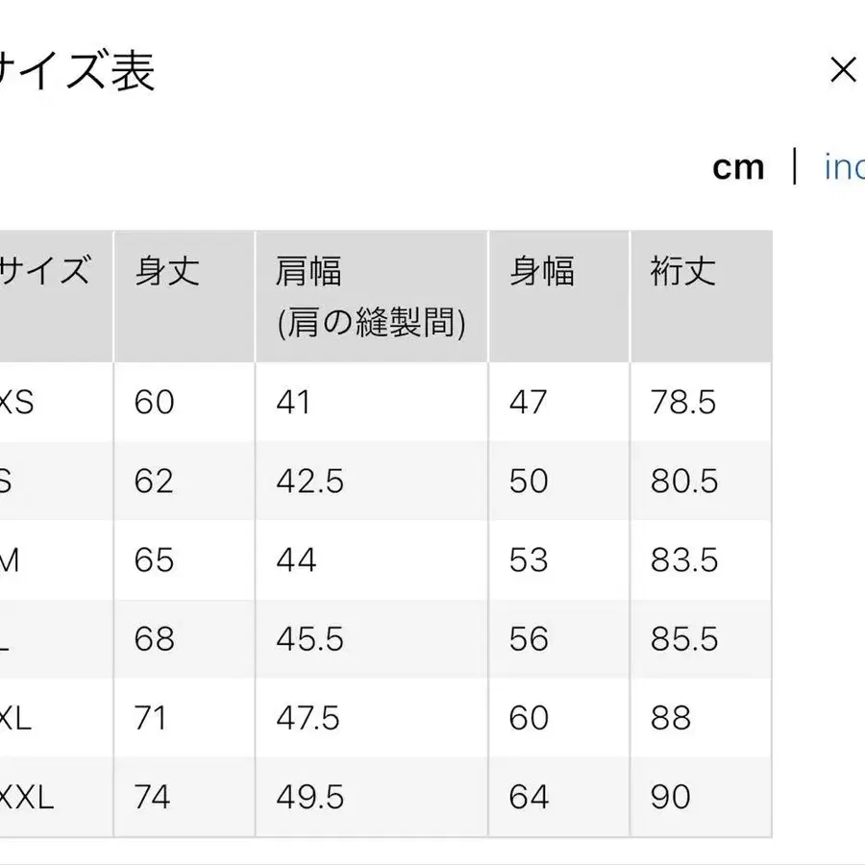865x865 pixels.
Task: Close the サイズ表 size chart dialog
Action: 843,69
